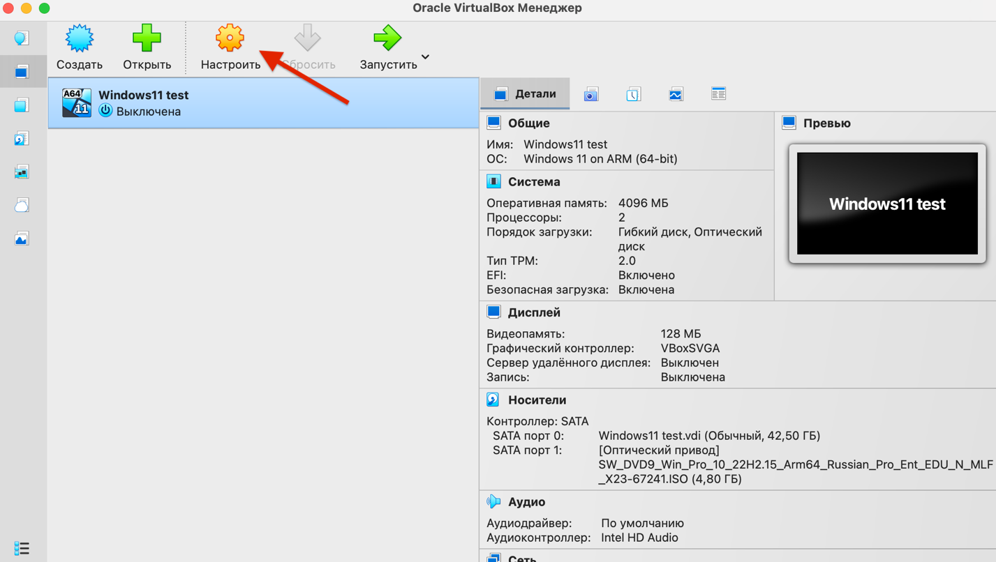Collapse the Дисплей section header
The height and width of the screenshot is (562, 996).
(x=534, y=312)
